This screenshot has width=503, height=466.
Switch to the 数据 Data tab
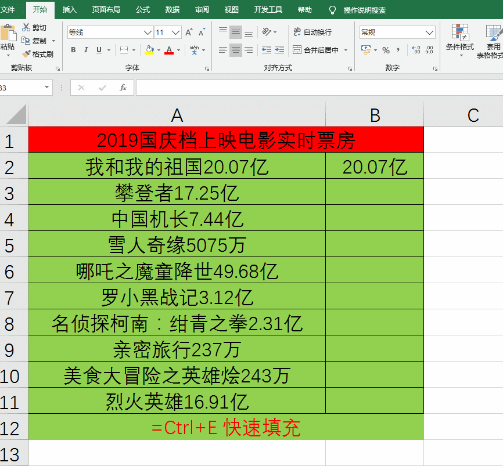pos(173,10)
